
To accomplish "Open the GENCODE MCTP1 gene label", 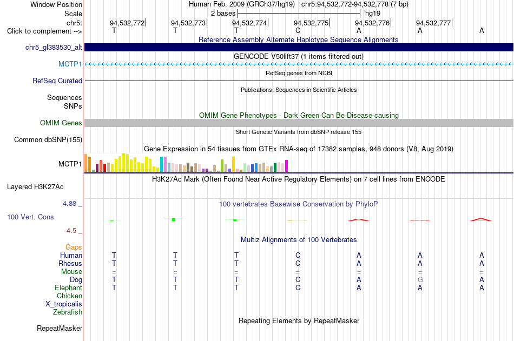I will [x=70, y=64].
